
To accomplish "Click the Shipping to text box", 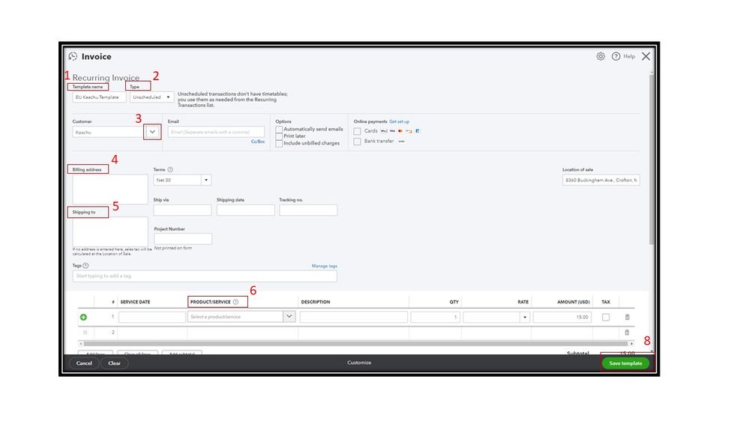I will tap(110, 231).
